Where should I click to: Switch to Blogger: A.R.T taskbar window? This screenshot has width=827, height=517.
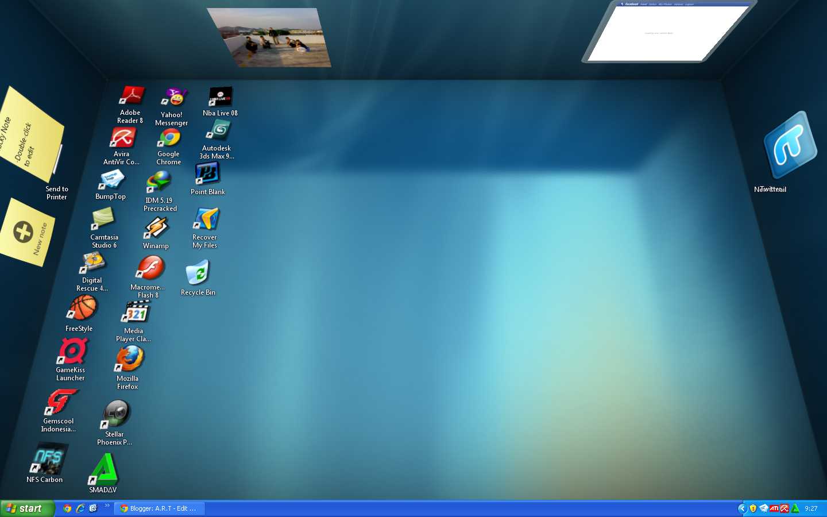click(x=159, y=508)
